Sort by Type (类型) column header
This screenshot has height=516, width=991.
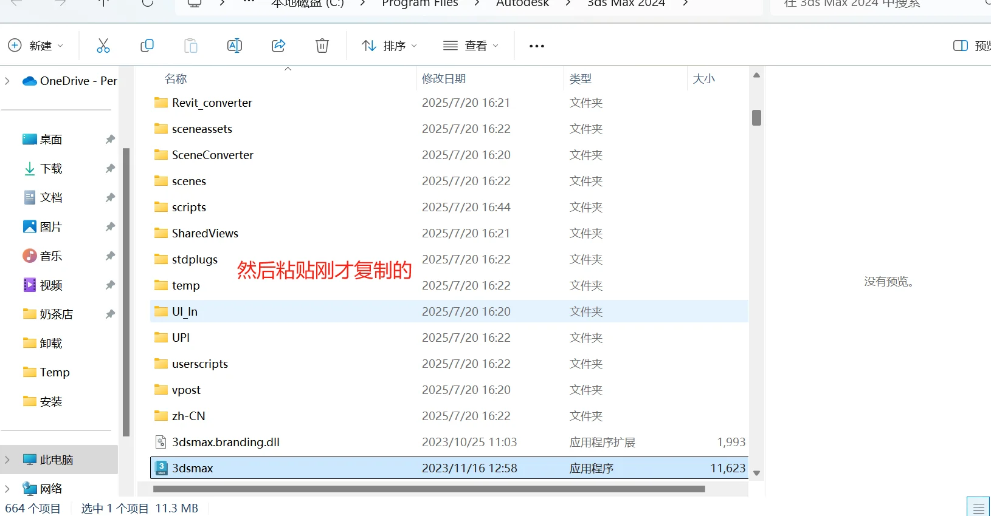pos(581,79)
